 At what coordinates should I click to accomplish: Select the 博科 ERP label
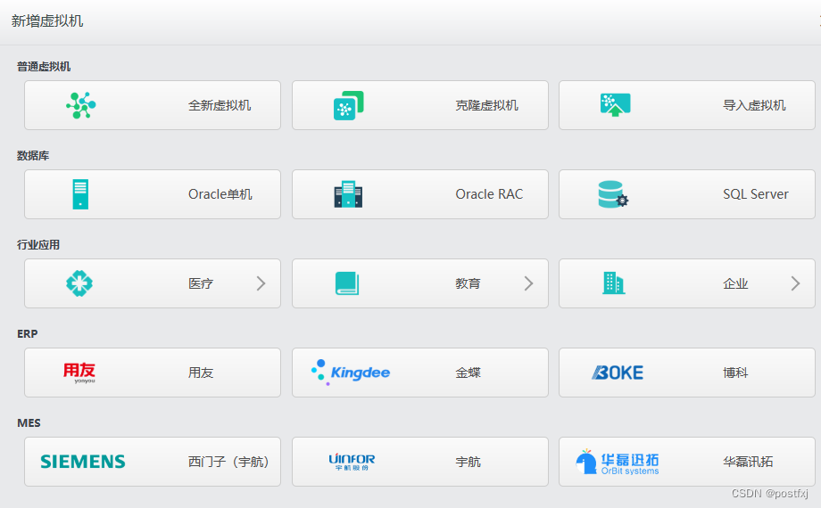(x=735, y=373)
